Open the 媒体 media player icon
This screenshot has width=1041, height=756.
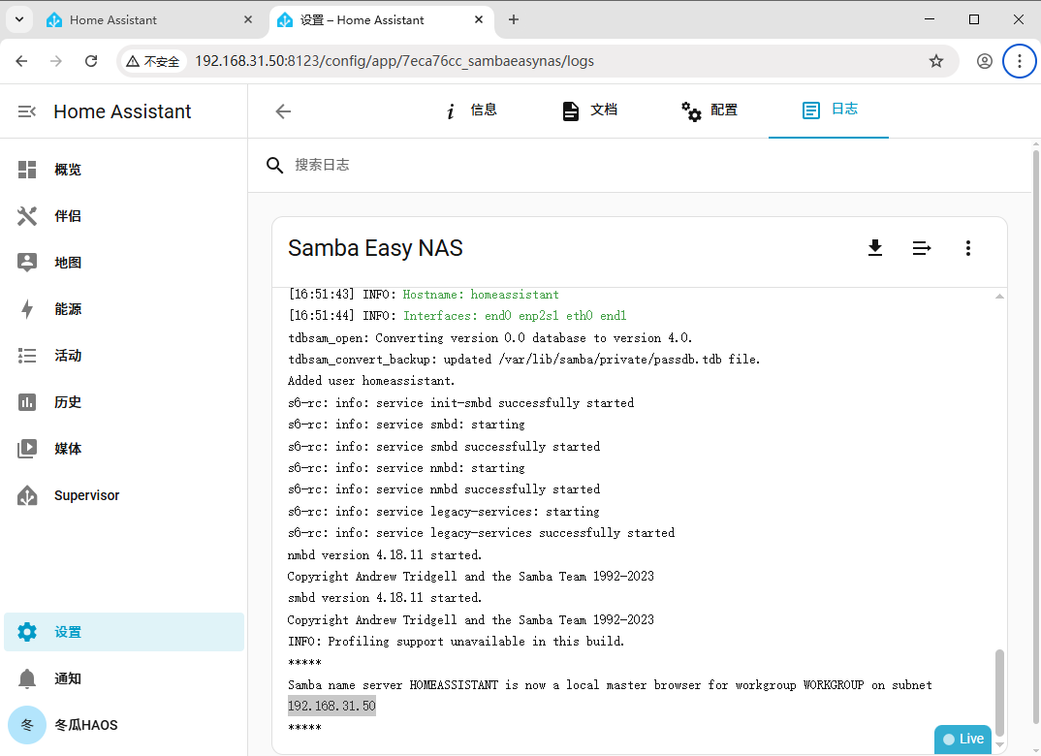pos(26,449)
